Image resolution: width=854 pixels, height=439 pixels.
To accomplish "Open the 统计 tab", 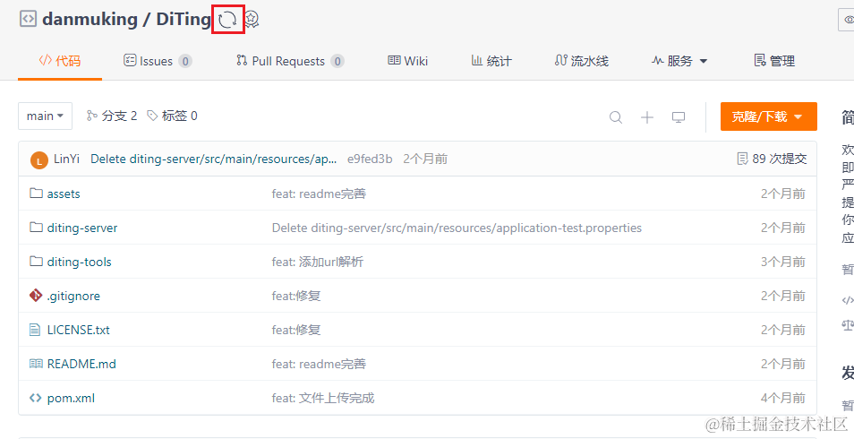I will click(491, 61).
